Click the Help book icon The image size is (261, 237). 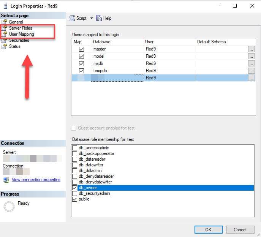click(98, 18)
